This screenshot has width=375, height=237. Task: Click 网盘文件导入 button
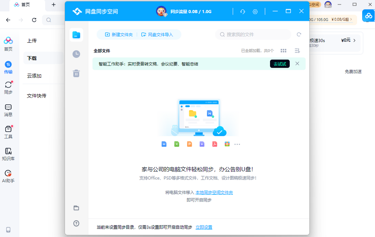[x=157, y=35]
